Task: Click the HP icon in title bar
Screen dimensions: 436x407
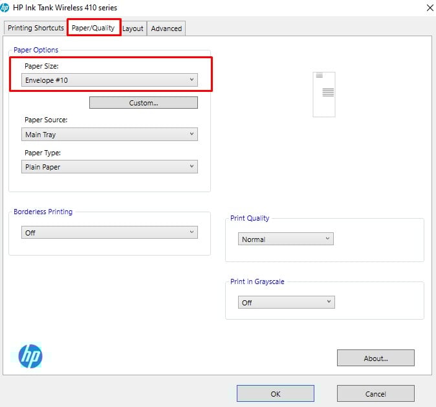Action: (x=5, y=8)
